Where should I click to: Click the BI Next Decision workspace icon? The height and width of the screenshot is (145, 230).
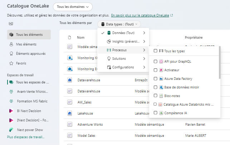(11, 111)
